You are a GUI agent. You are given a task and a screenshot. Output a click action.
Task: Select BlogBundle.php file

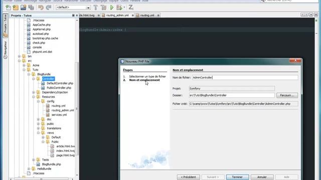[x=51, y=164]
